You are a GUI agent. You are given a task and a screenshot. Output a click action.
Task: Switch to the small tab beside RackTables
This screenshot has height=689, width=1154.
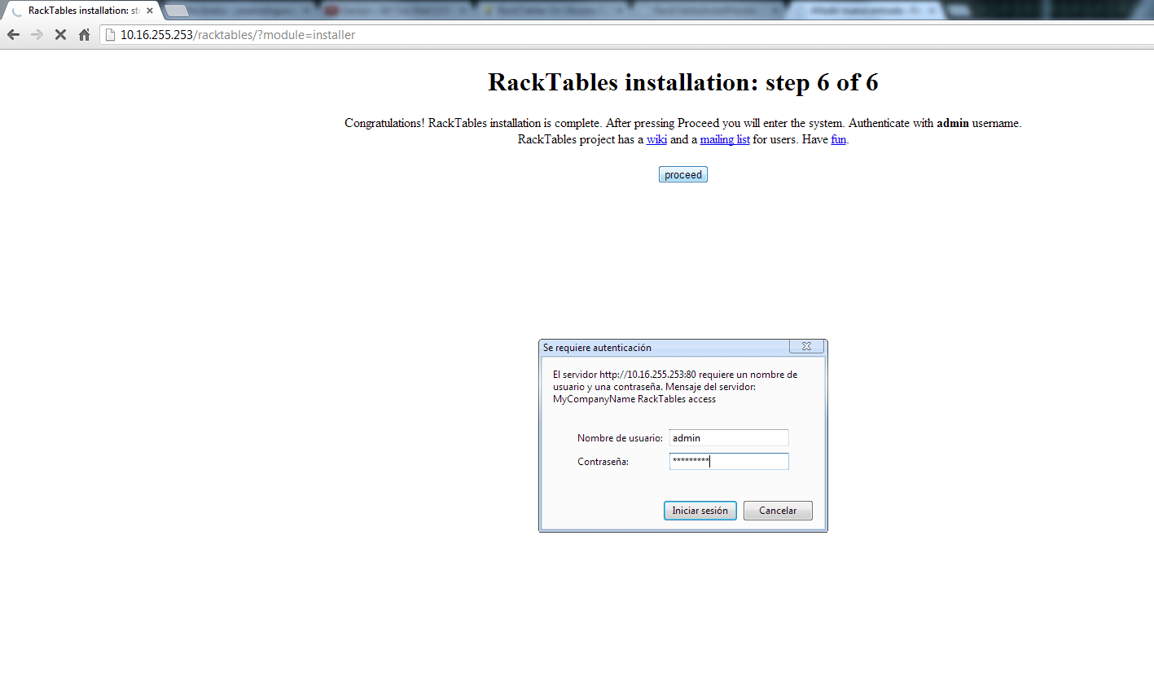[x=177, y=11]
